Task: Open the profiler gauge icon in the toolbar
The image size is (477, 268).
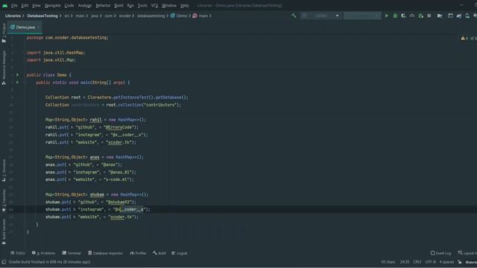Action: 412,16
